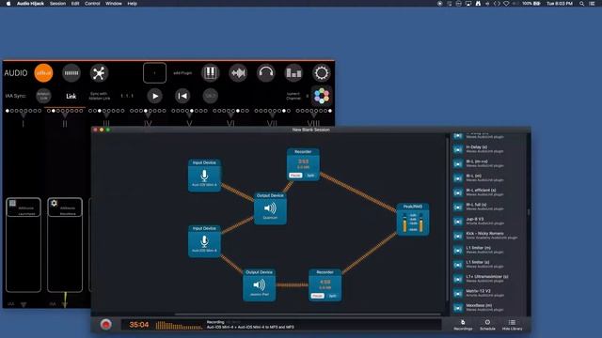Click the headphones icon in AUM toolbar
Image resolution: width=602 pixels, height=338 pixels.
click(x=265, y=73)
